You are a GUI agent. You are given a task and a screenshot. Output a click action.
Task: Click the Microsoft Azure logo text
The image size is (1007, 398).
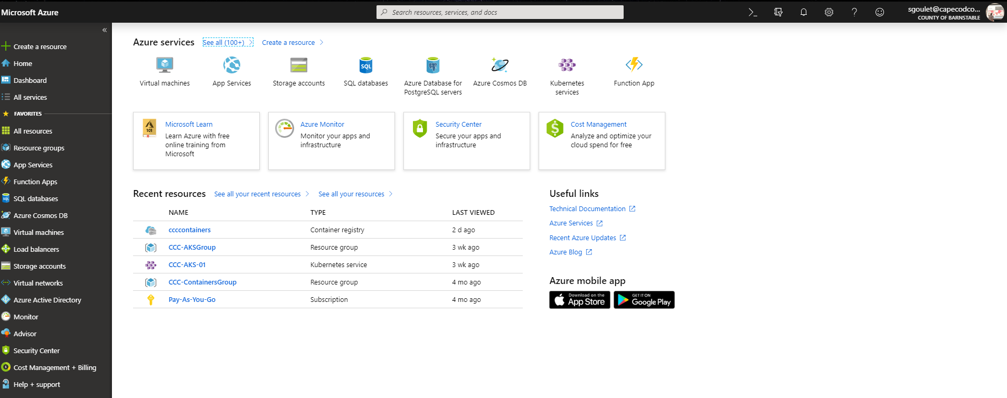(x=30, y=12)
